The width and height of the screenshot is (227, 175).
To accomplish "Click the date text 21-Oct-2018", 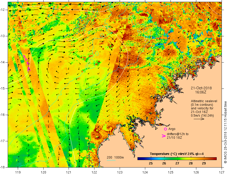I will point(201,88).
